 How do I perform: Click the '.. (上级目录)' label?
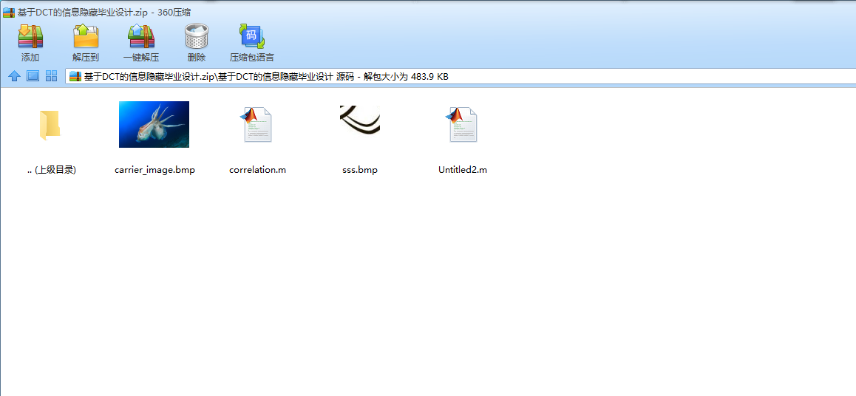(51, 170)
